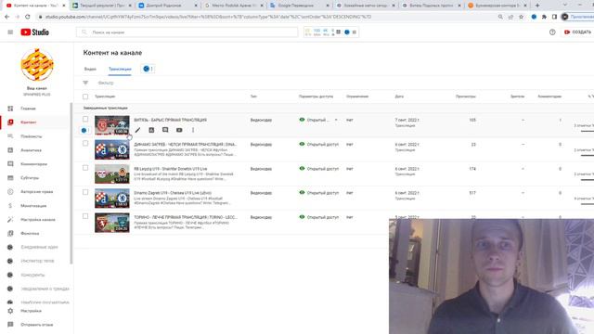Click the Создать create button

(577, 32)
